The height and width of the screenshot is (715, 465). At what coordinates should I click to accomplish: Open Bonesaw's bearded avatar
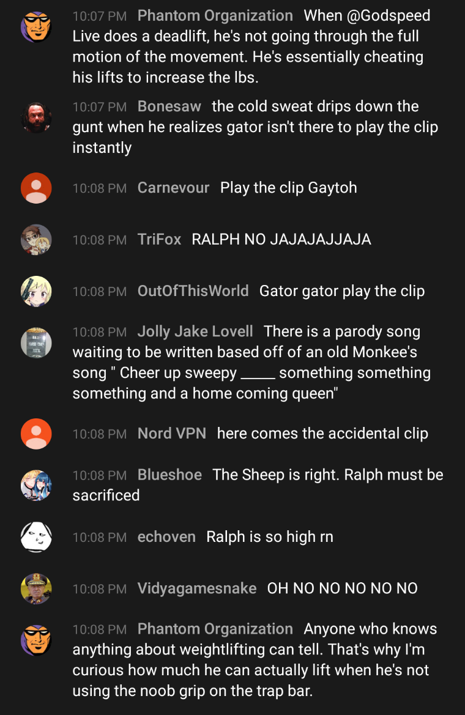(36, 117)
